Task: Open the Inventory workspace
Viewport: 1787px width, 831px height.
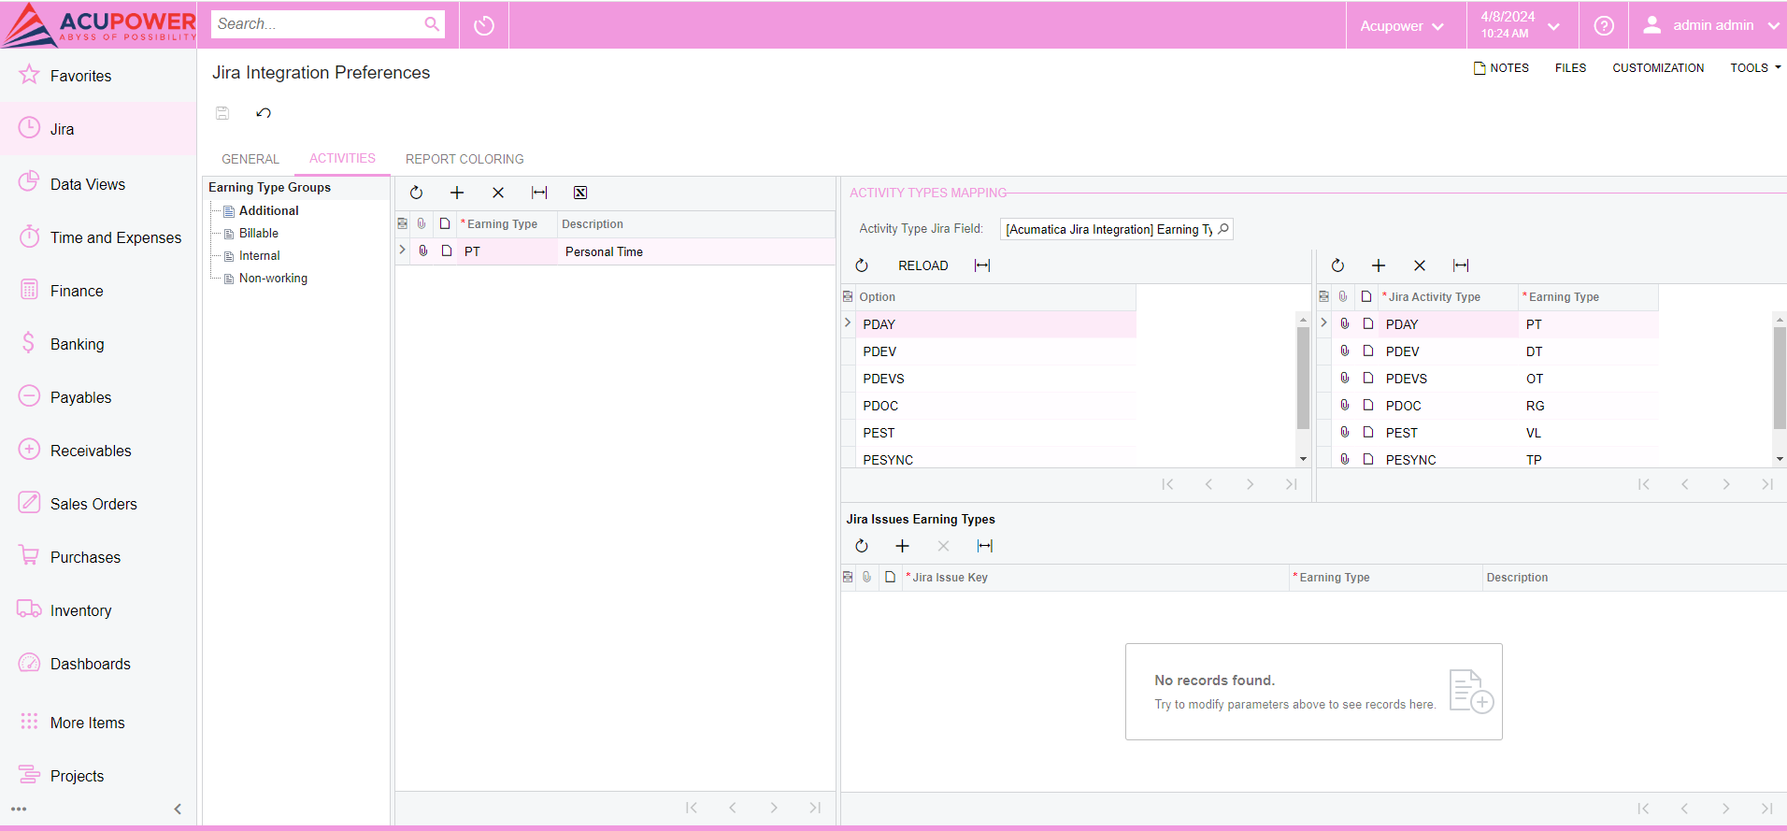Action: pos(98,610)
